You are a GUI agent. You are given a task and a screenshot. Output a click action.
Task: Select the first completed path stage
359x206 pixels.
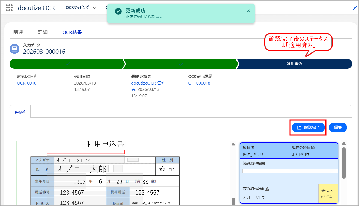67,64
